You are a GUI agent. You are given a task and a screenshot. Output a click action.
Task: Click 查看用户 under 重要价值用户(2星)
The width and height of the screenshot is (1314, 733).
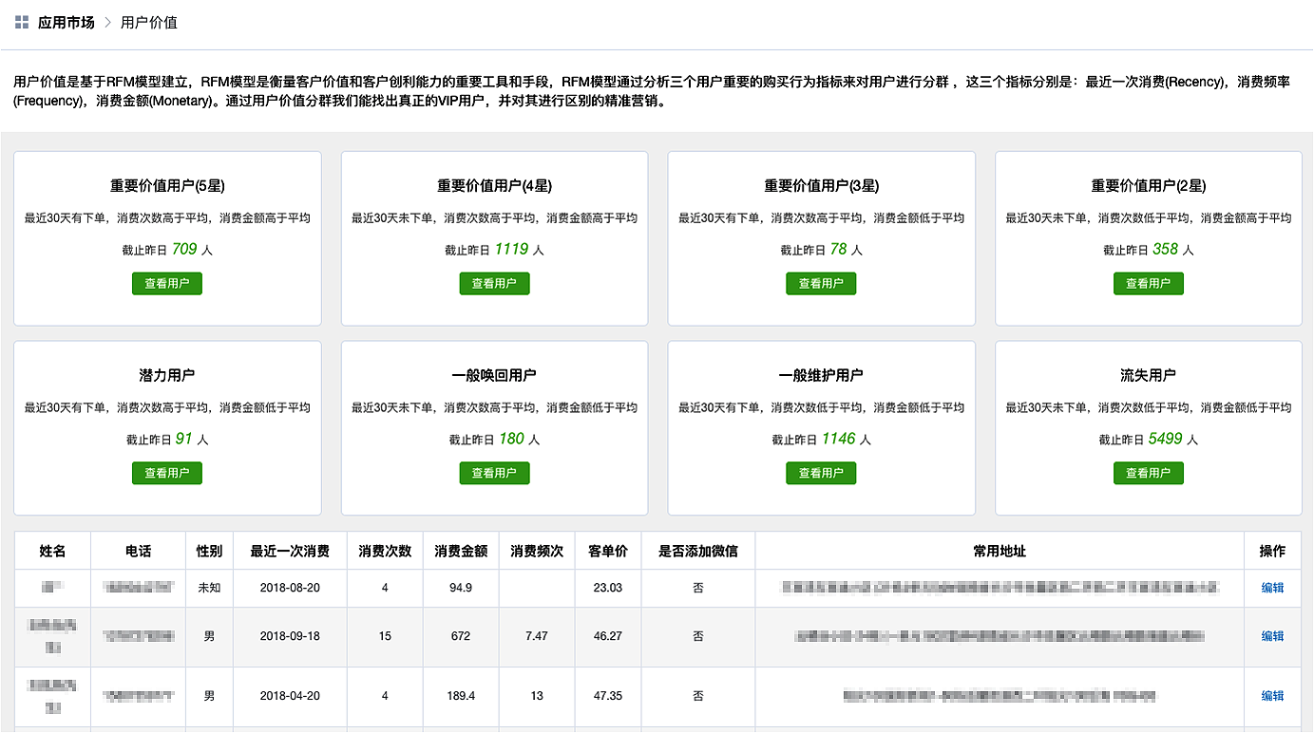pos(1148,283)
